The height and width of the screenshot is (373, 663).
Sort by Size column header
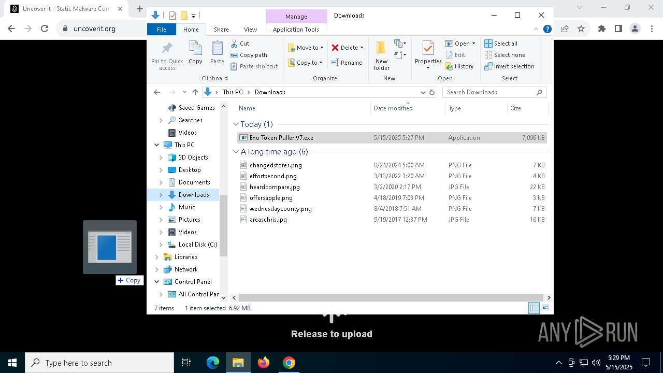pyautogui.click(x=527, y=108)
